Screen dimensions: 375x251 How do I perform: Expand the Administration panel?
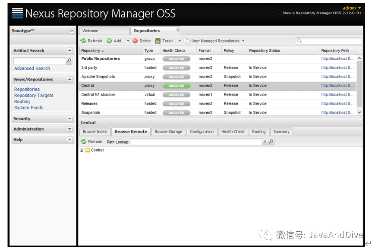click(x=69, y=129)
